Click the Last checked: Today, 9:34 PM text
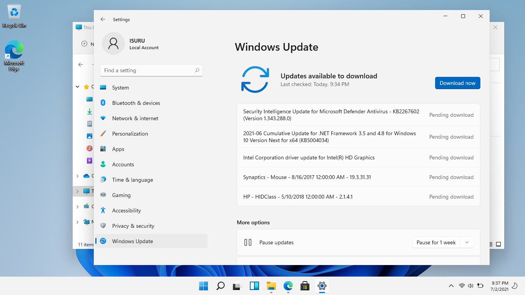Viewport: 525px width, 295px height. [x=315, y=84]
